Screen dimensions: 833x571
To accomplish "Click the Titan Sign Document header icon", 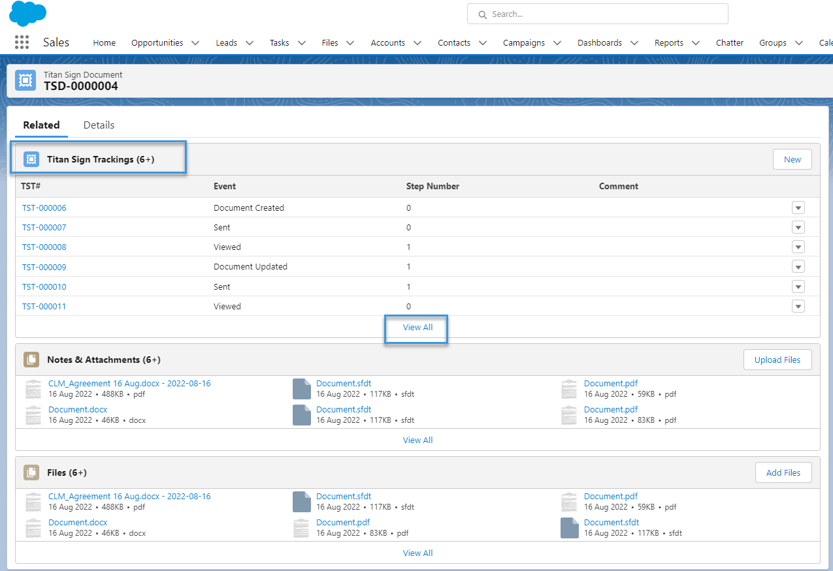I will pyautogui.click(x=25, y=80).
